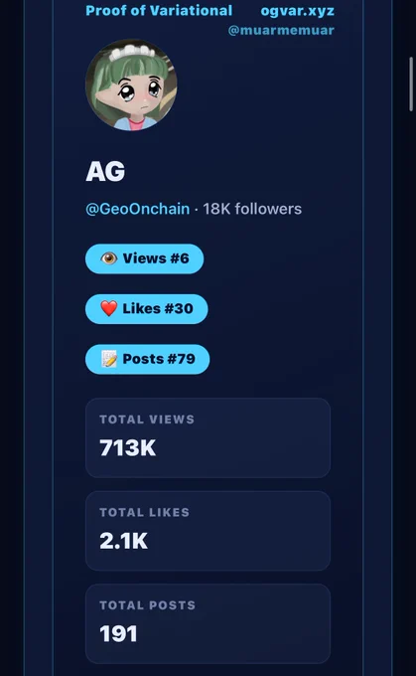Viewport: 416px width, 676px height.
Task: Select the Views #6 rank badge
Action: (x=144, y=258)
